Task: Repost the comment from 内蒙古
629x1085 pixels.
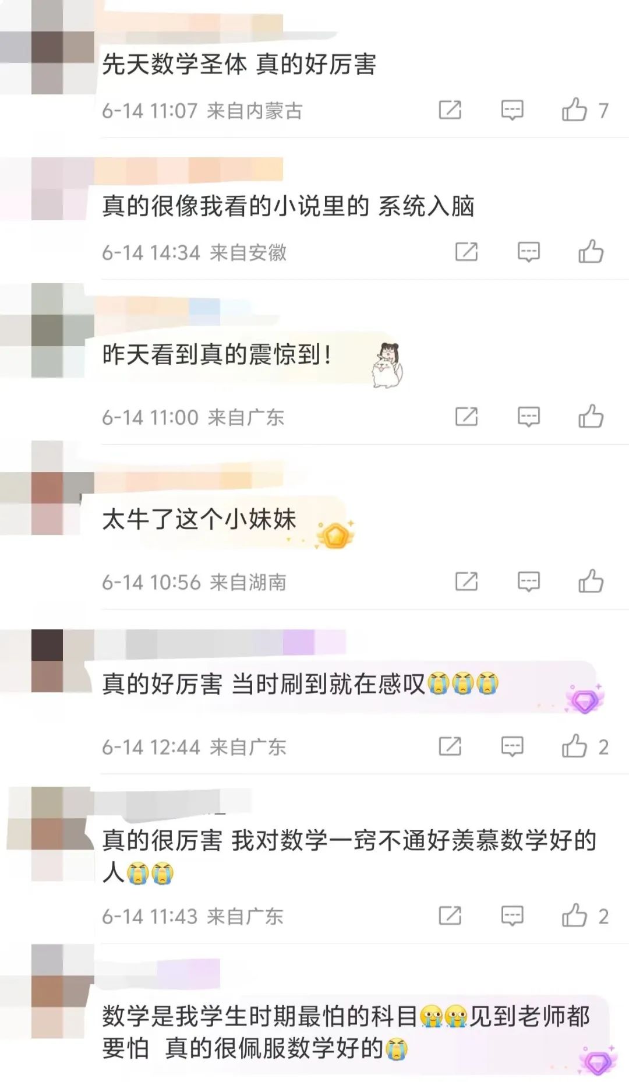Action: coord(450,110)
